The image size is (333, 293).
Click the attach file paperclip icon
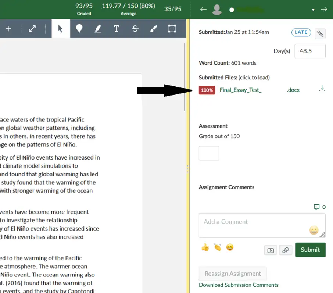(286, 250)
